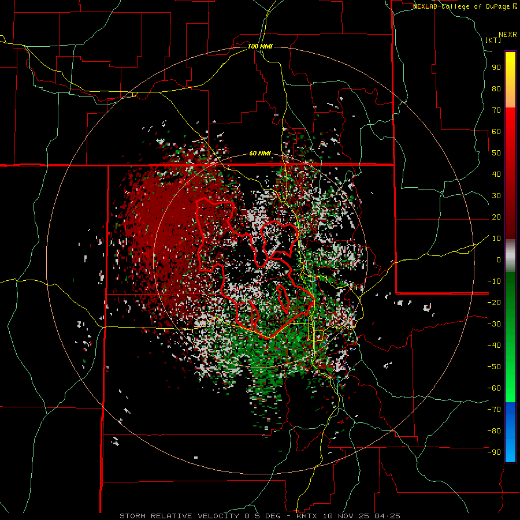Pick the gray zero-velocity color bar segment

pos(510,256)
